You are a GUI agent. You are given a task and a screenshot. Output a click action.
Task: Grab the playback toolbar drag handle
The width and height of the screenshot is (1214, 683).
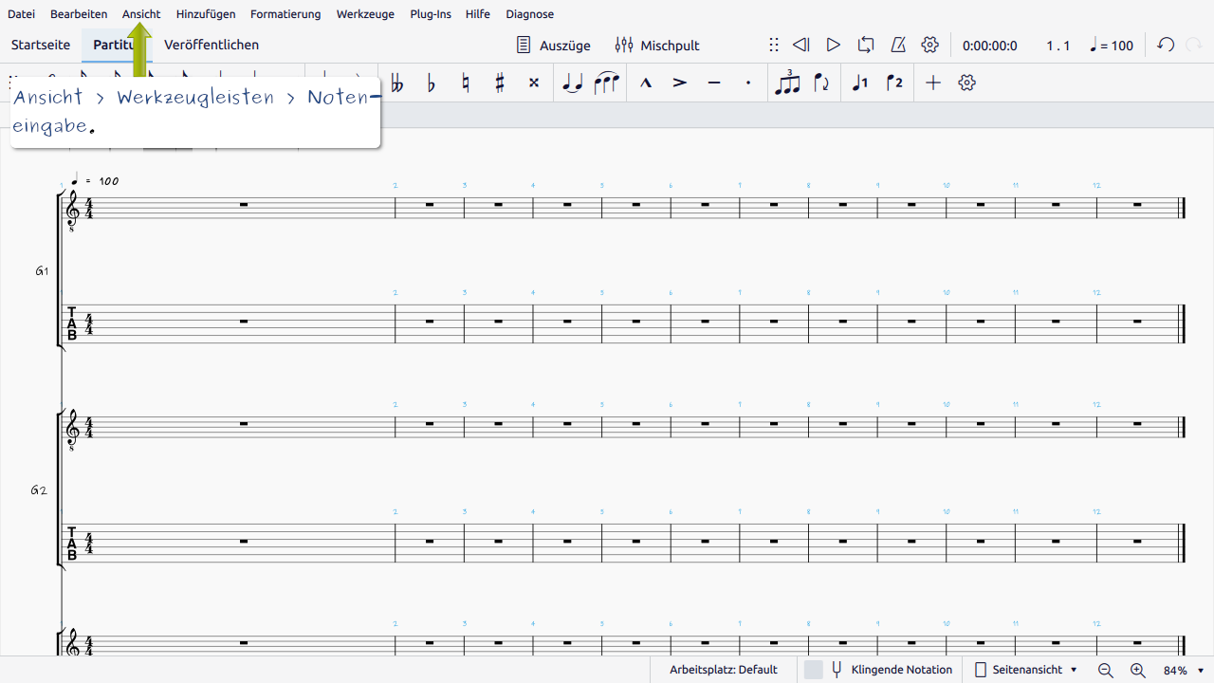(774, 45)
